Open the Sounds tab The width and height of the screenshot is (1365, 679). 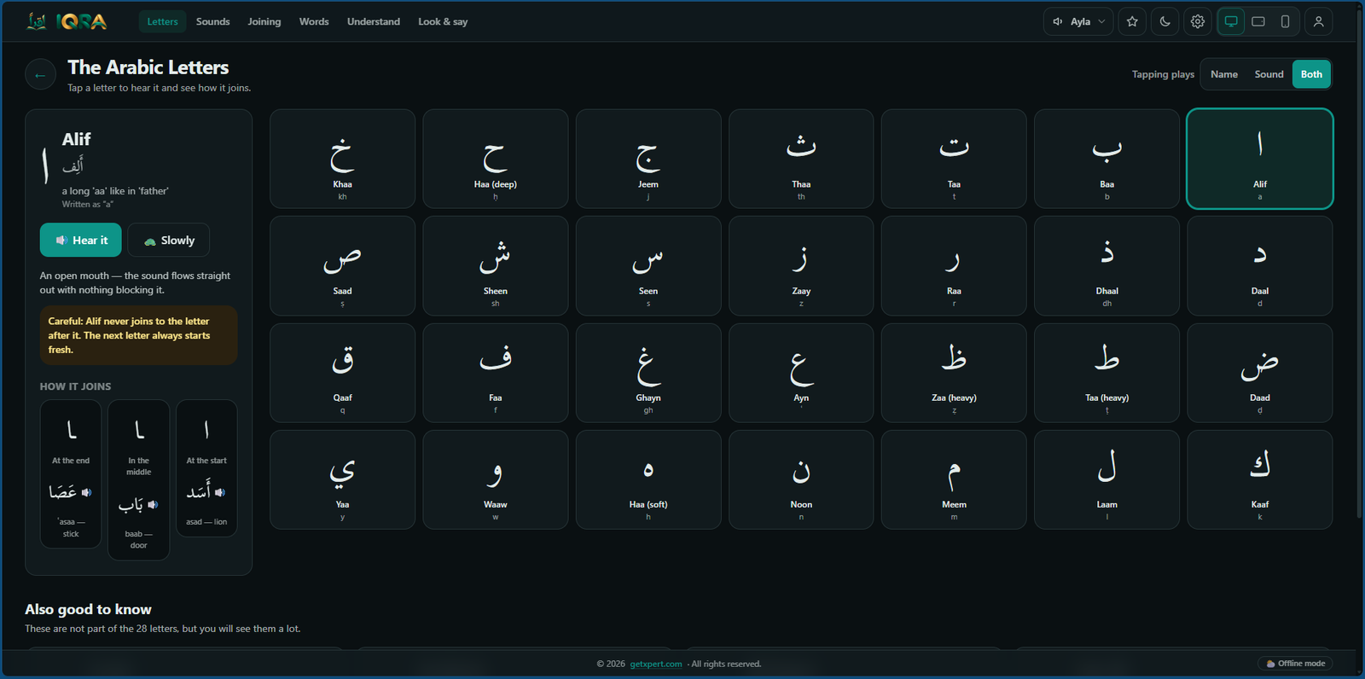[x=212, y=21]
